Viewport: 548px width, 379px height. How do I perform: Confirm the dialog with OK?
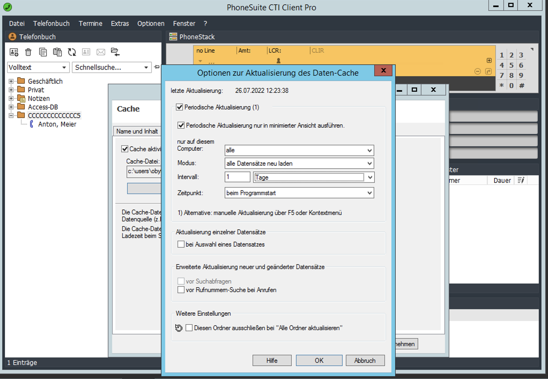pos(319,361)
